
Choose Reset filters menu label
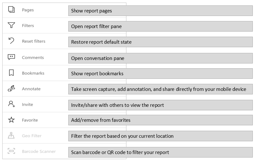34,41
